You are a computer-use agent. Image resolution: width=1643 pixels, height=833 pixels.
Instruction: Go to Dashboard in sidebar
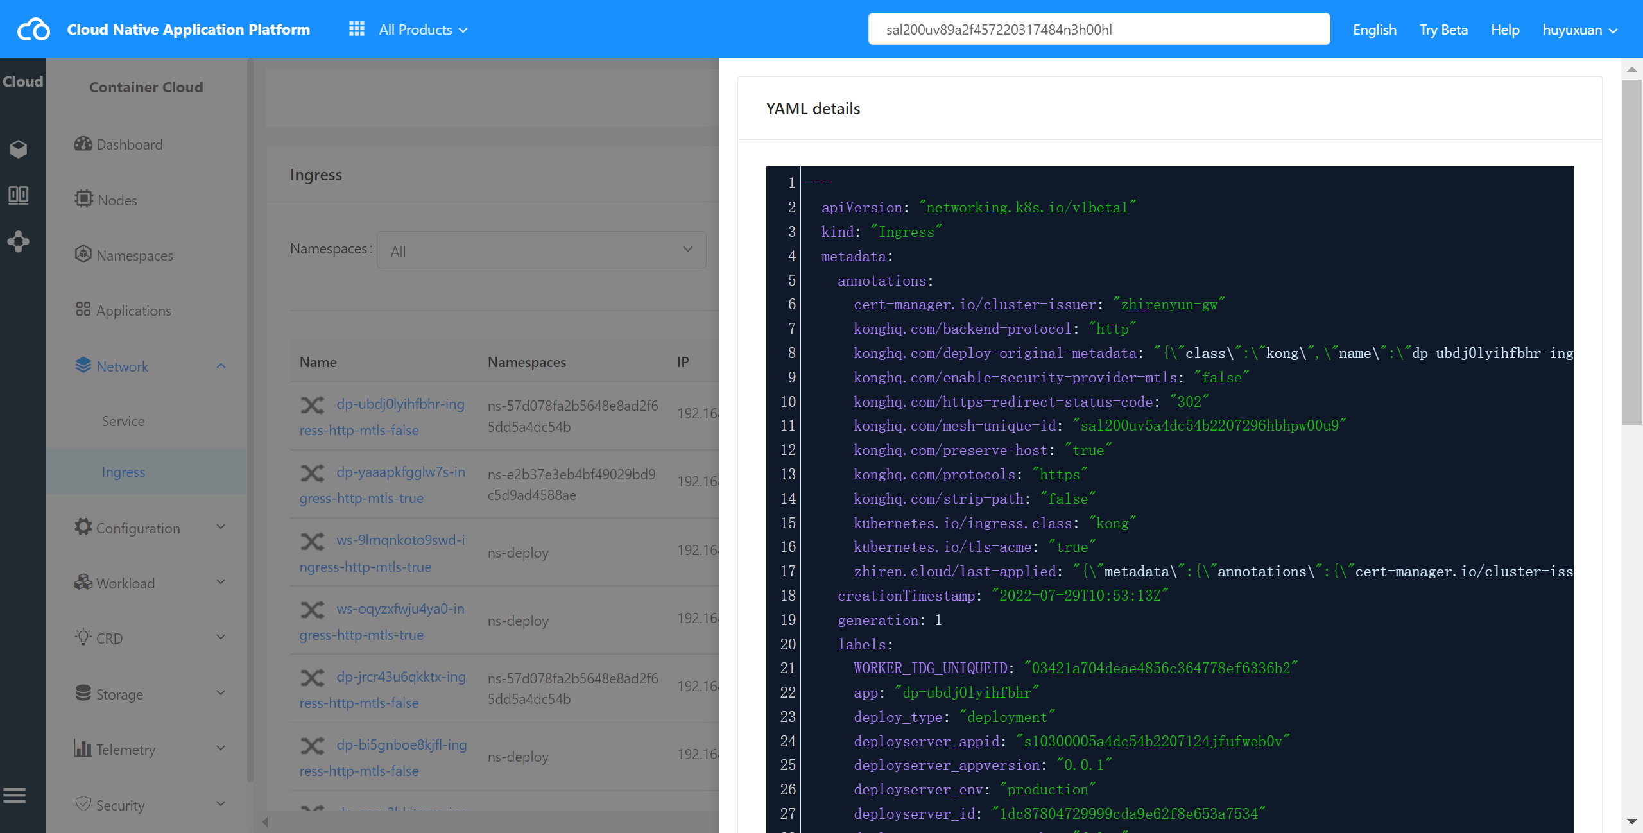tap(130, 144)
